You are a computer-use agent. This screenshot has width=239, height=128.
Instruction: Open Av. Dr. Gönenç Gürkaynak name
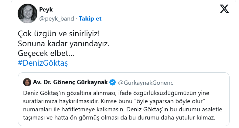coord(70,82)
